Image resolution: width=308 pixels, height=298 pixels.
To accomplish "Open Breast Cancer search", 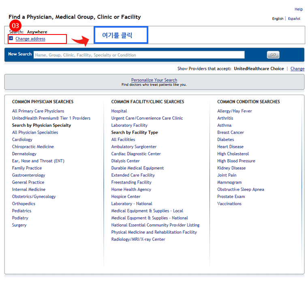I will point(231,132).
